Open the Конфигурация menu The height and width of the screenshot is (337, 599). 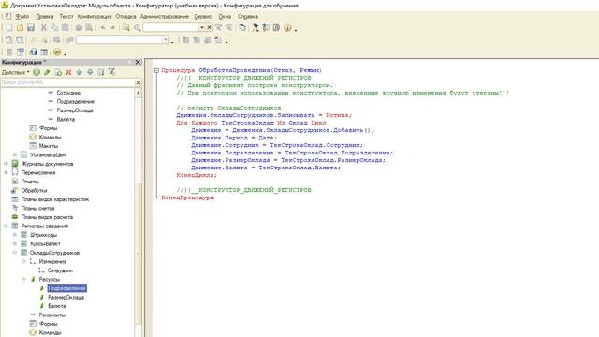95,17
